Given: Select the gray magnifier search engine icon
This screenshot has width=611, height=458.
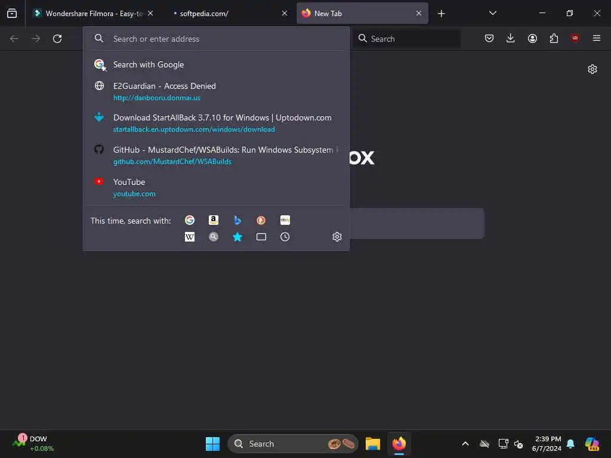Looking at the screenshot, I should click(214, 237).
